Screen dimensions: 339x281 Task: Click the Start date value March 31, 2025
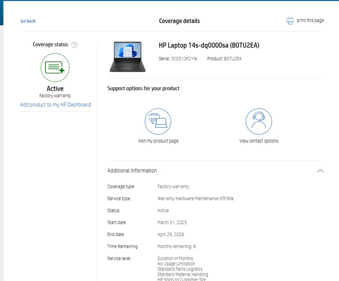coord(172,222)
